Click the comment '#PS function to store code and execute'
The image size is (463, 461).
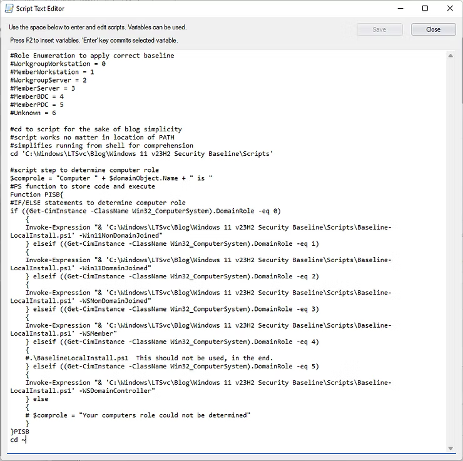83,186
